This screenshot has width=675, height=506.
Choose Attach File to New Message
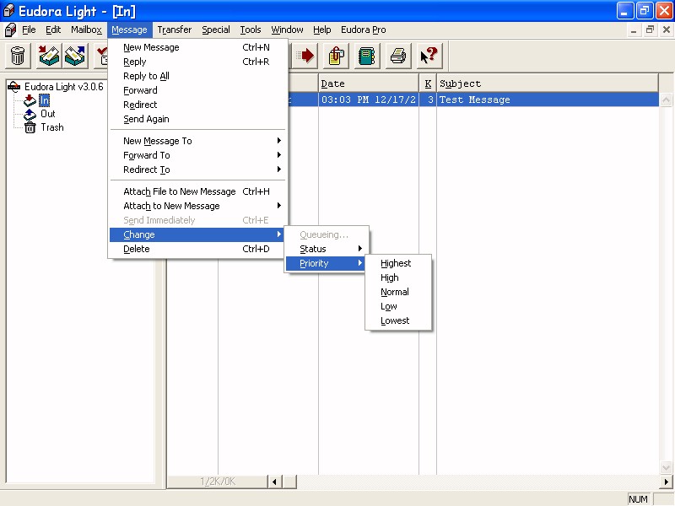point(197,191)
